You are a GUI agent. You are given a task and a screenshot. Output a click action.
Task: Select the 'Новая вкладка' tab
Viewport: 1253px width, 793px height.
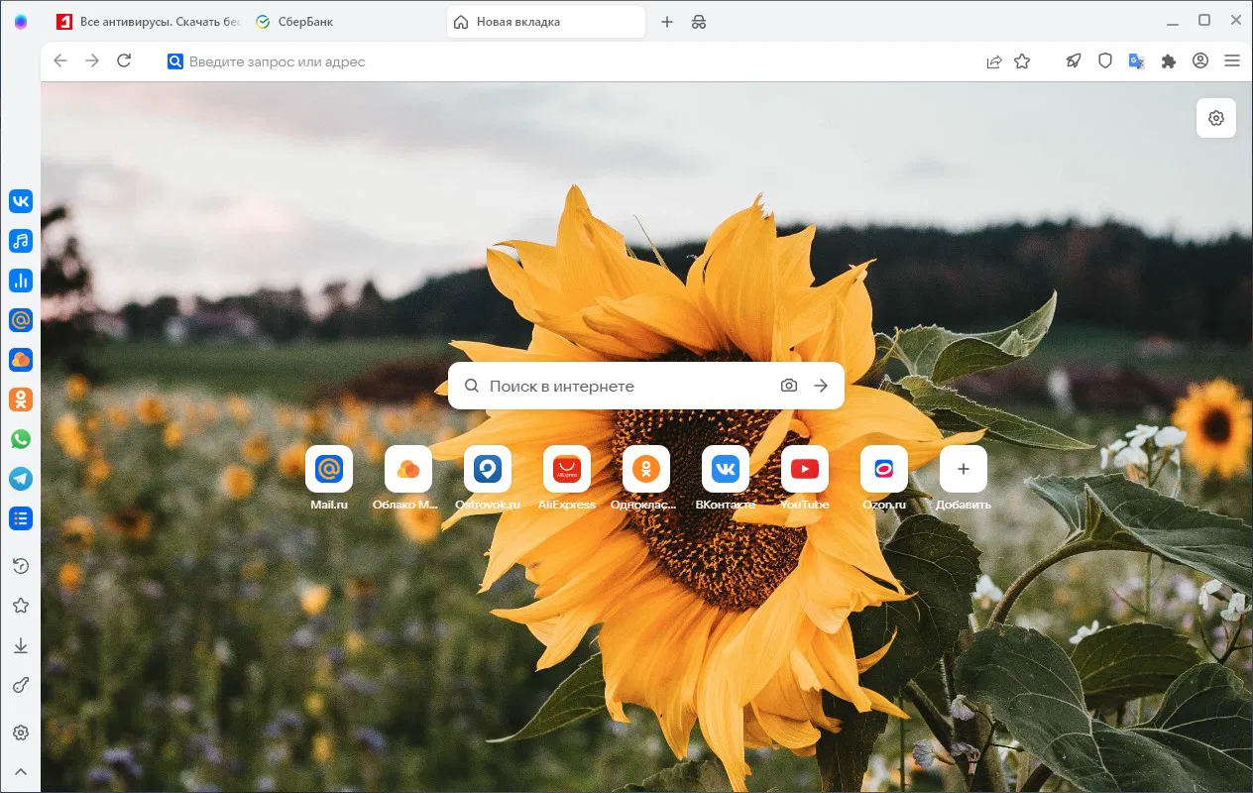pyautogui.click(x=546, y=22)
